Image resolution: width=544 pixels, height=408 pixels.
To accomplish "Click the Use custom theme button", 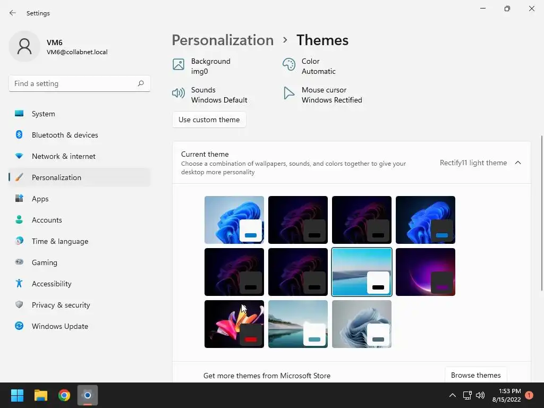I will coord(209,120).
